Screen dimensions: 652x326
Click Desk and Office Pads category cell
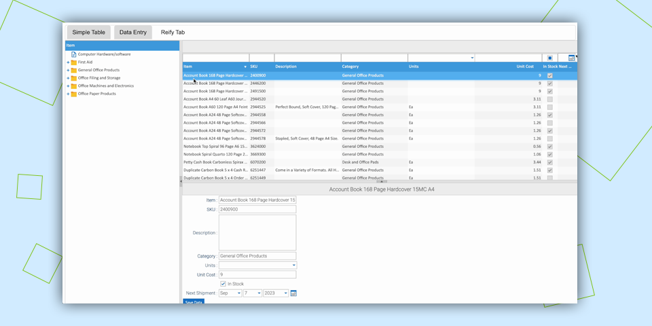[374, 162]
